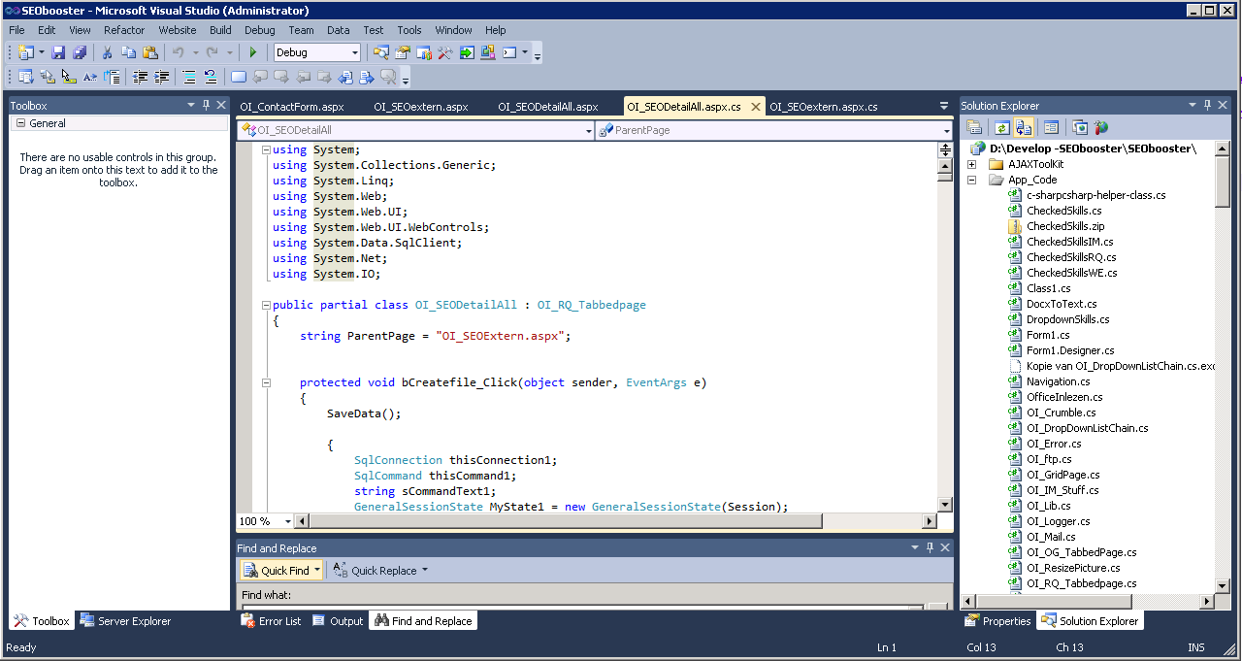Collapse the General group in Toolbox
Screen dimensions: 1242x661
pyautogui.click(x=20, y=123)
